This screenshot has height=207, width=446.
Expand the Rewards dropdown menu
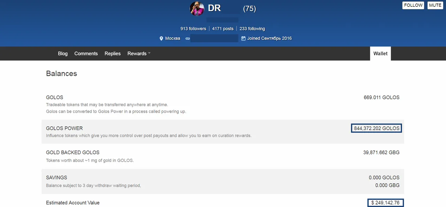point(139,54)
